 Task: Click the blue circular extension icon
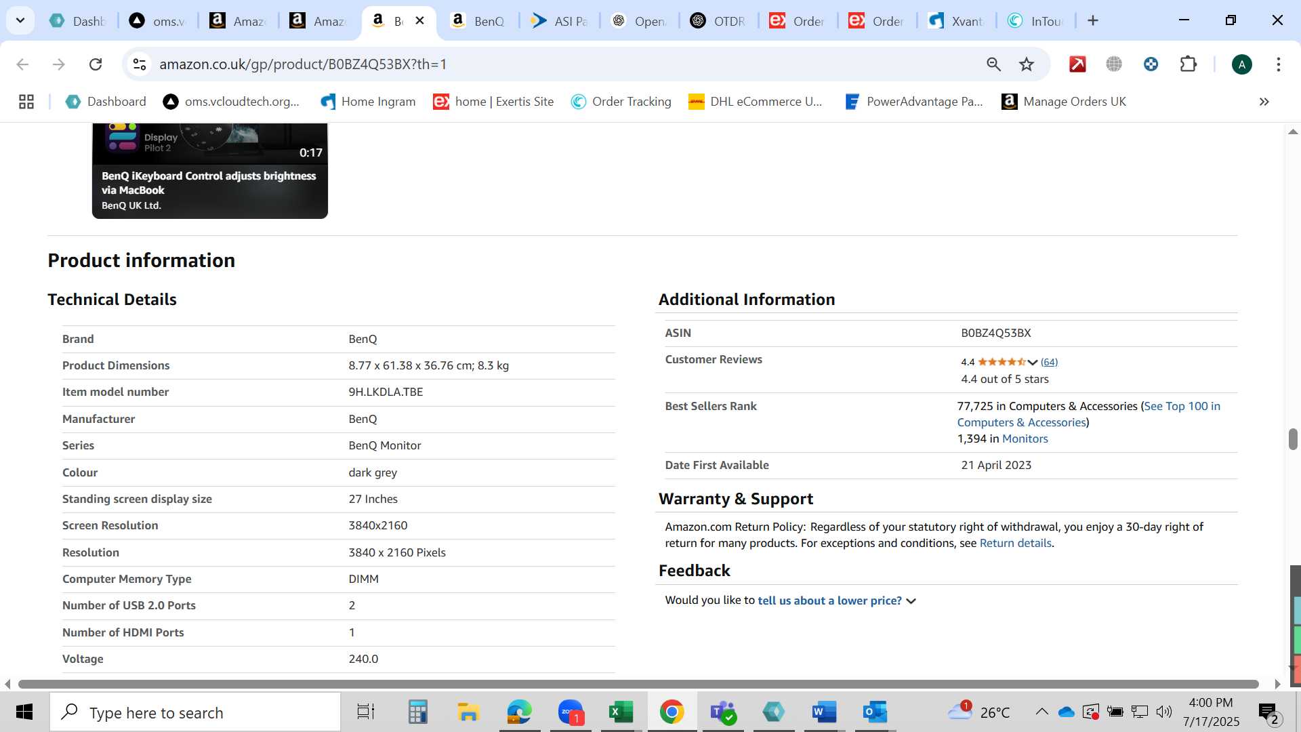tap(1151, 64)
